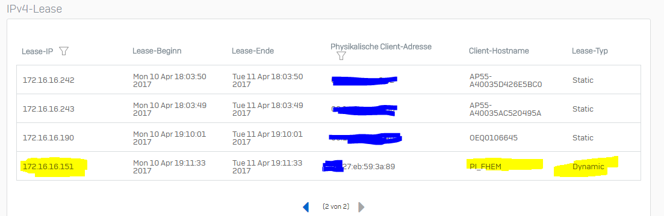
Task: Select the lease row 172.16.16.243
Action: (x=329, y=109)
